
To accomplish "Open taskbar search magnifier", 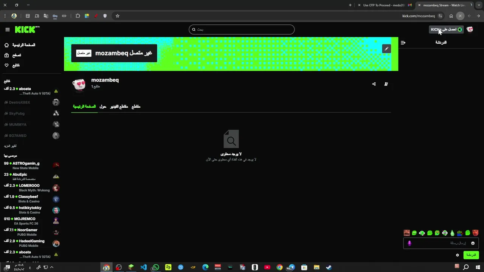I will [466, 267].
